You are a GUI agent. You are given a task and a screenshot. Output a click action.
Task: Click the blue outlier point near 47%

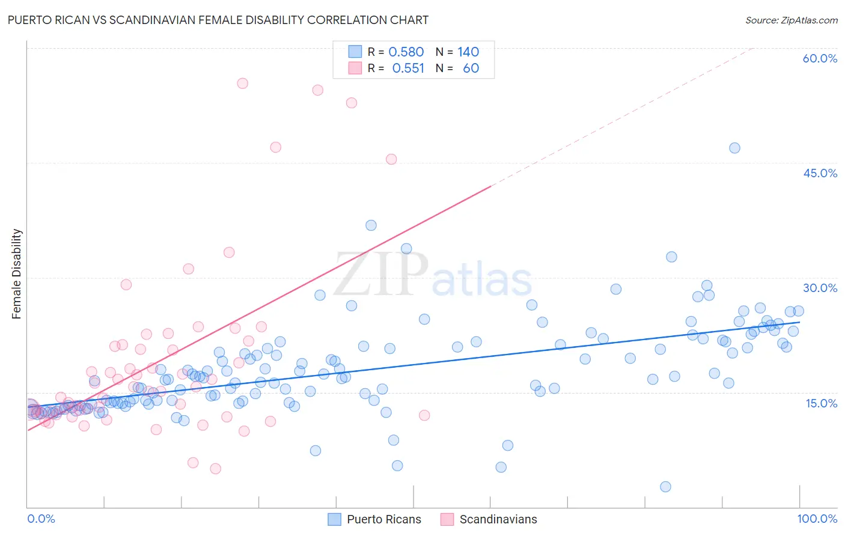click(x=734, y=148)
